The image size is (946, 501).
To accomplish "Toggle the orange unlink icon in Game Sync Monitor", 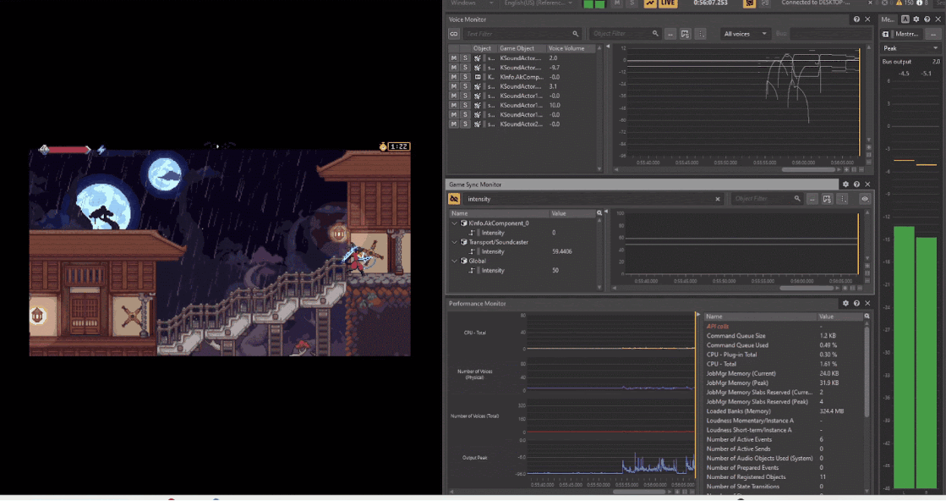I will [454, 199].
